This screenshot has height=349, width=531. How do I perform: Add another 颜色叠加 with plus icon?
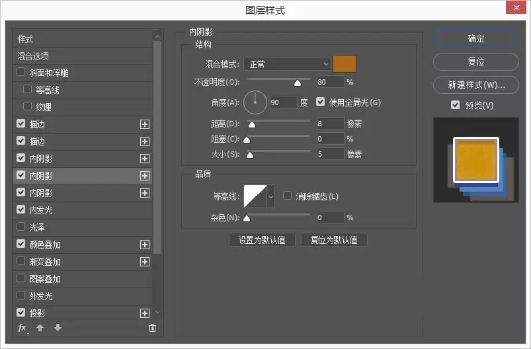click(145, 245)
